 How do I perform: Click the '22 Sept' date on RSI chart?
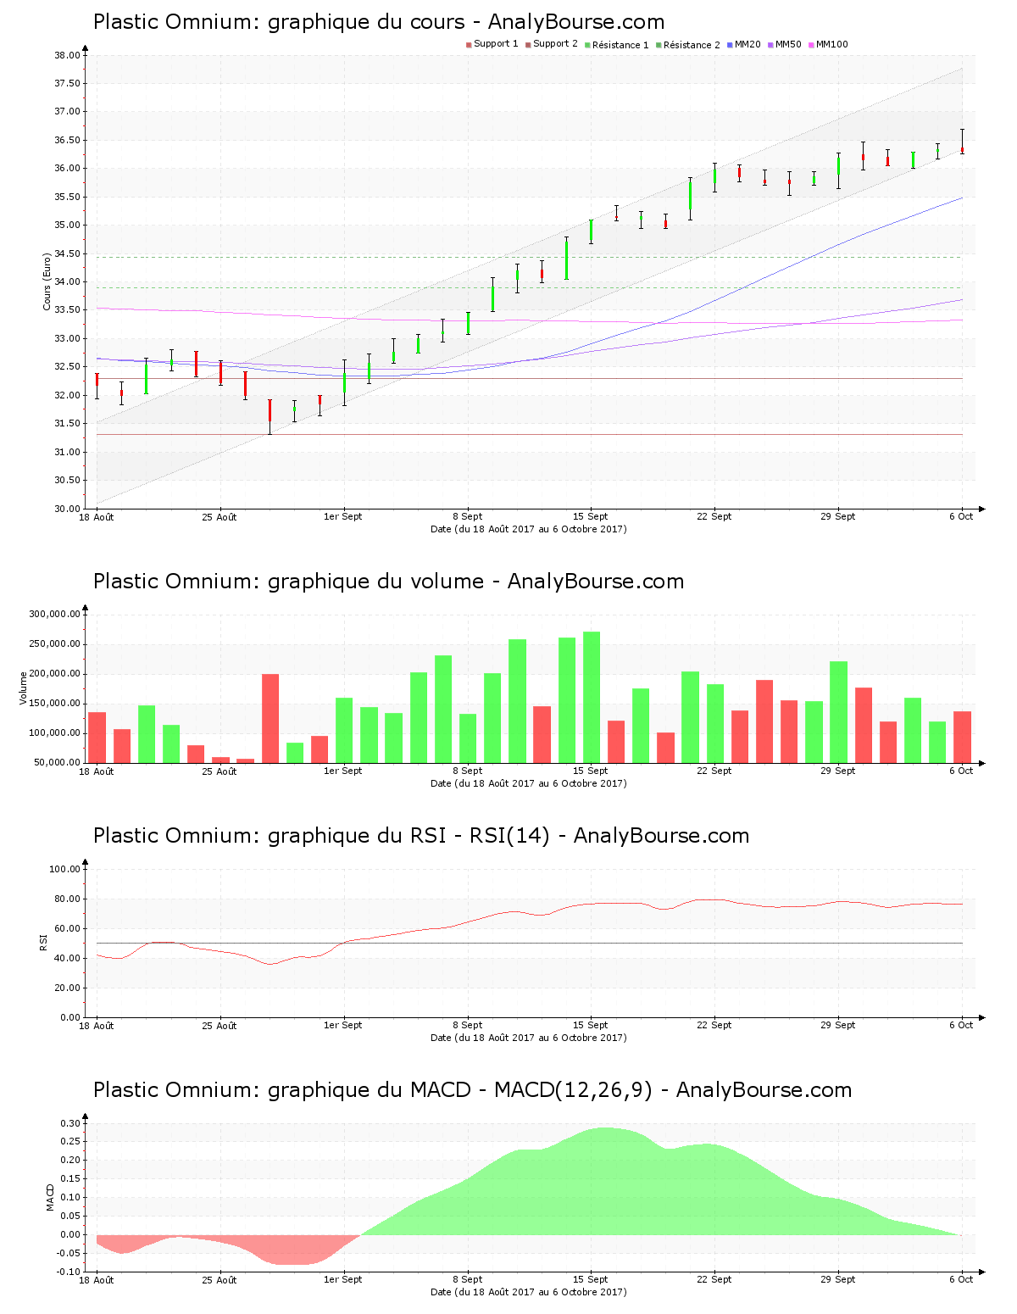tap(714, 1025)
